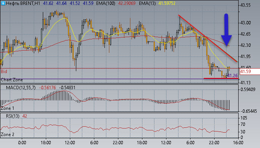260x148 pixels.
Task: Click the EMA(13) indicator label
Action: pyautogui.click(x=147, y=3)
